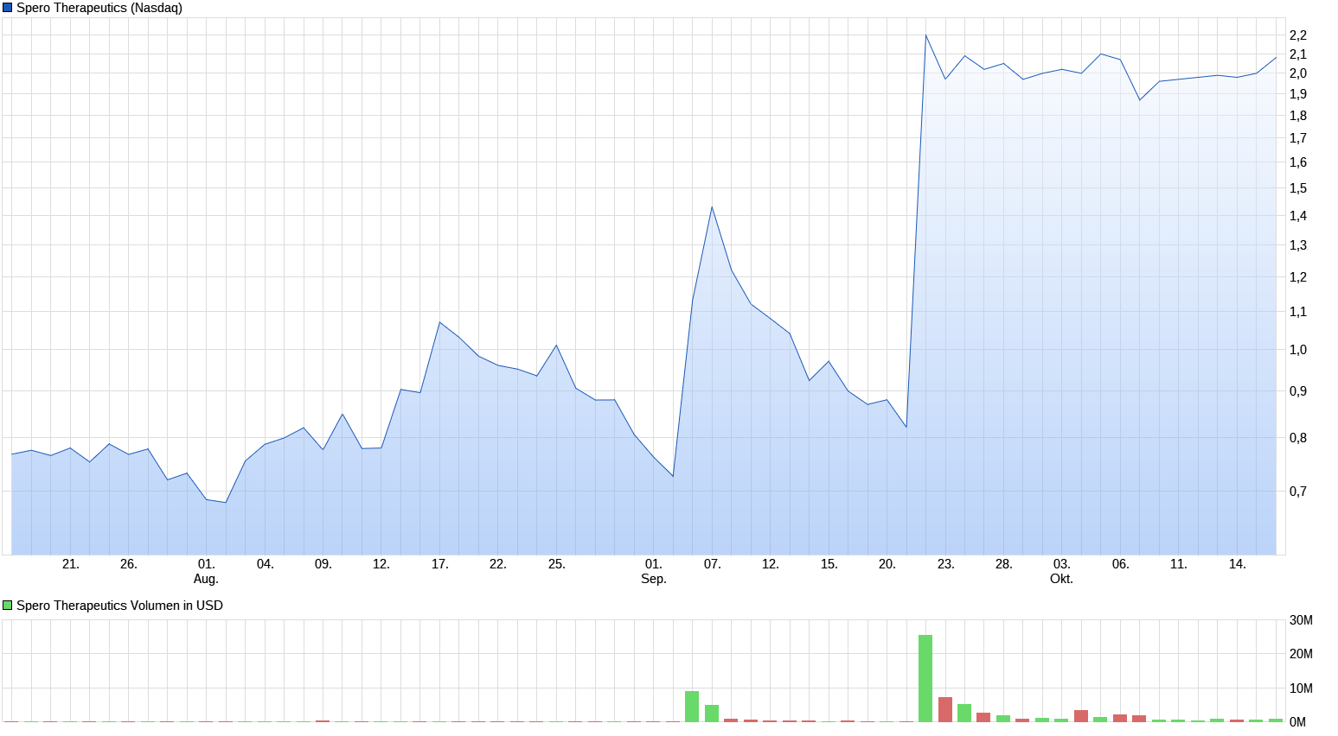Click the last green volume bar on the right
This screenshot has height=736, width=1338.
(1277, 720)
